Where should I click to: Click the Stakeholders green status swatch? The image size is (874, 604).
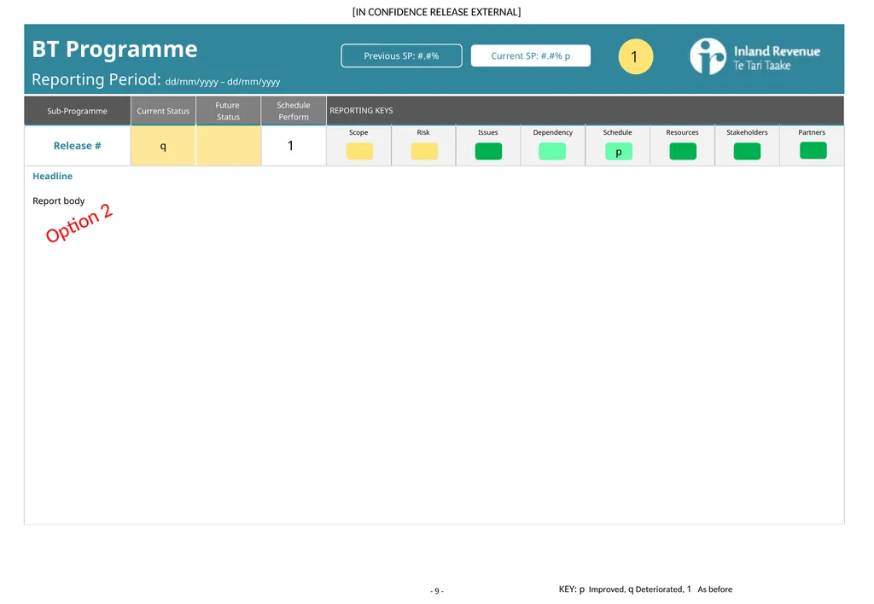(747, 152)
